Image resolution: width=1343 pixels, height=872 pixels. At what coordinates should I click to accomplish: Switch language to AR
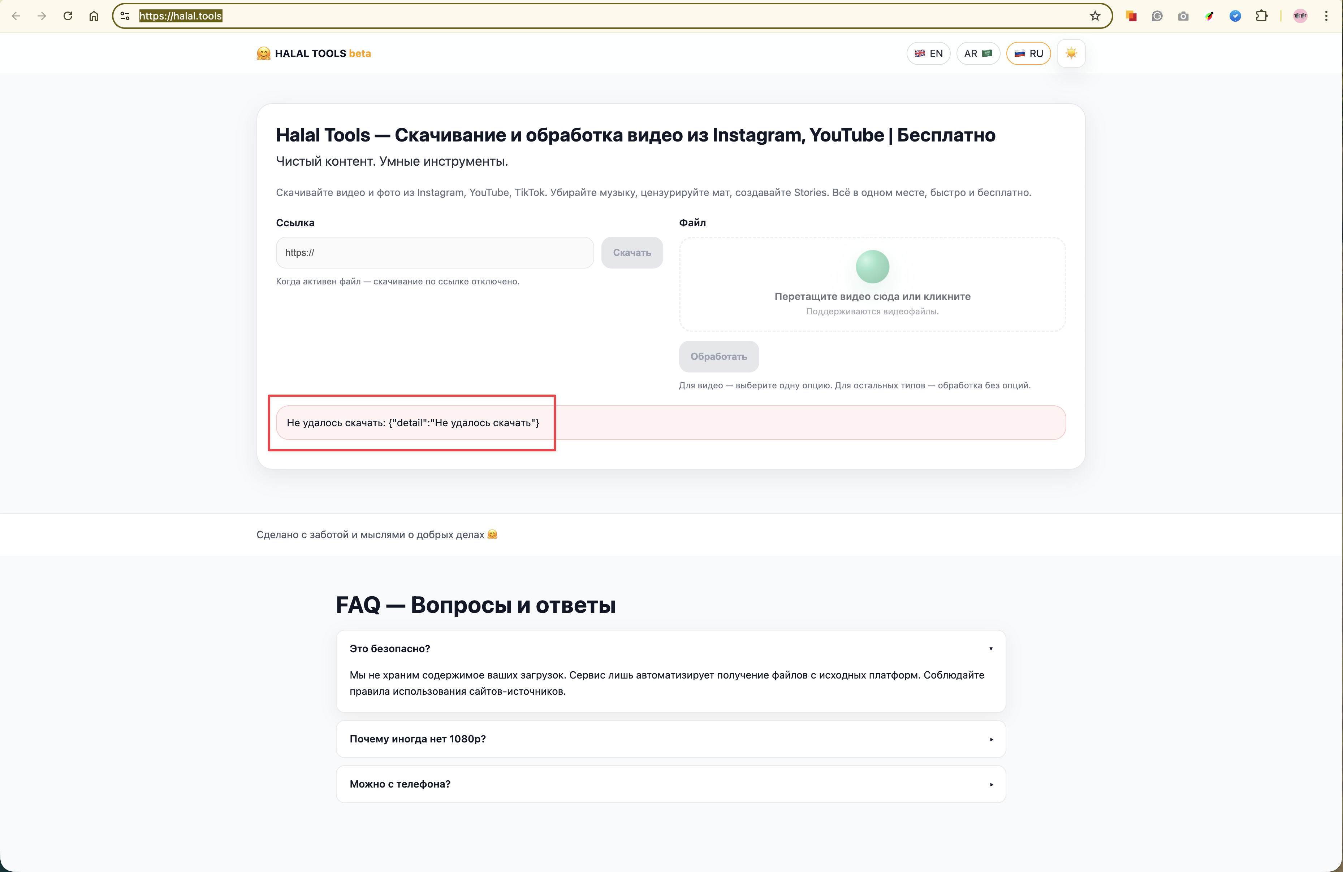(977, 53)
